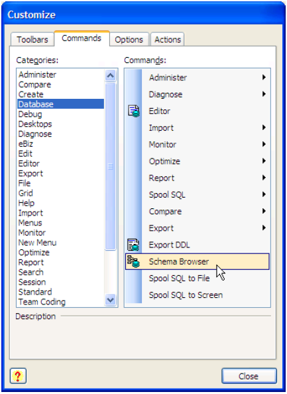
Task: Expand the Administer submenu arrow
Action: coord(264,77)
